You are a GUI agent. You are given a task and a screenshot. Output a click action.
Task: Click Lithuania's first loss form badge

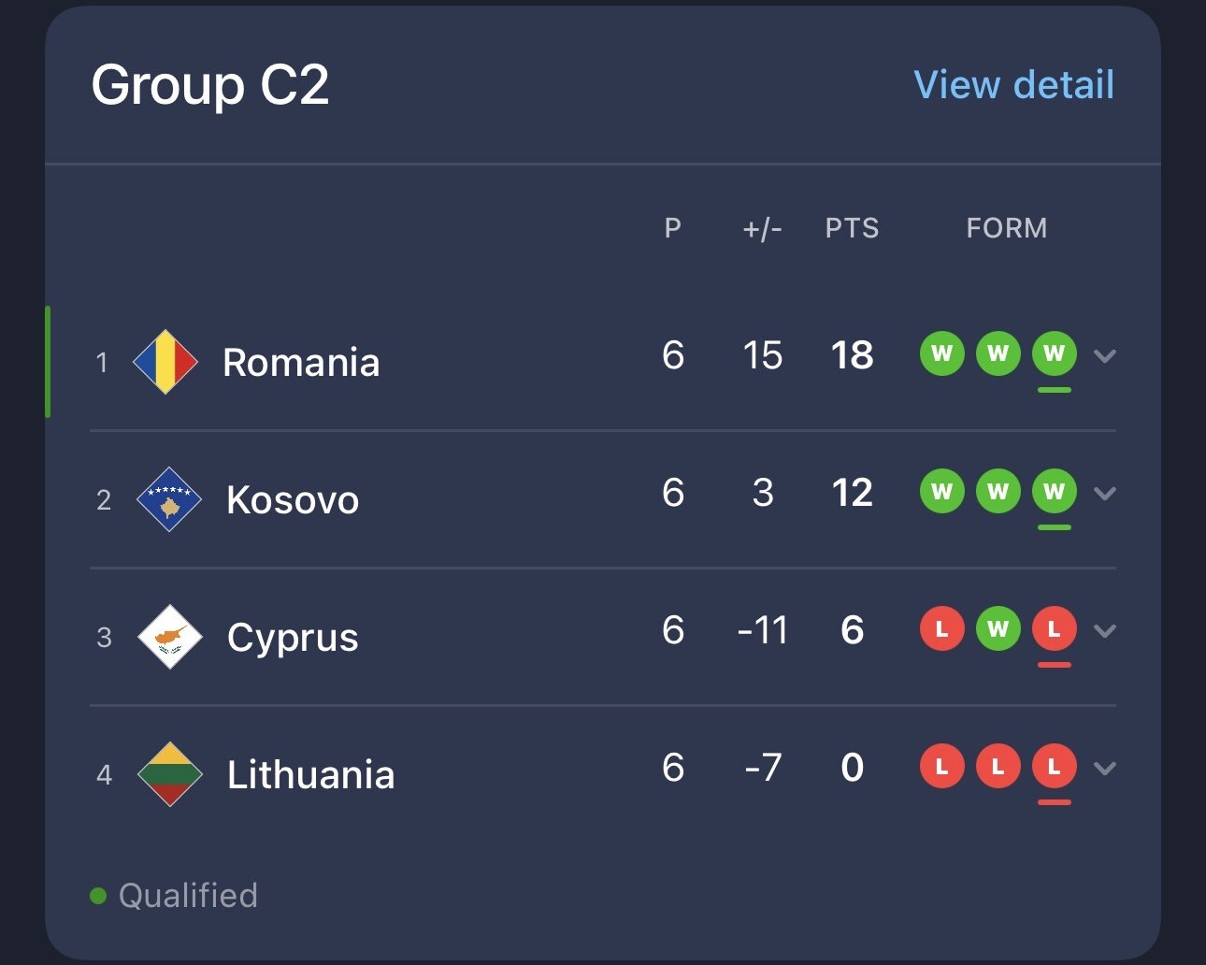[x=941, y=767]
